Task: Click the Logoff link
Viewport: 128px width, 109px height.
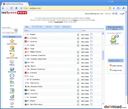Action: [x=122, y=14]
